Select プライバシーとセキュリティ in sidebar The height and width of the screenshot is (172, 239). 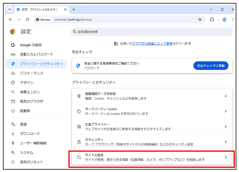tap(36, 64)
